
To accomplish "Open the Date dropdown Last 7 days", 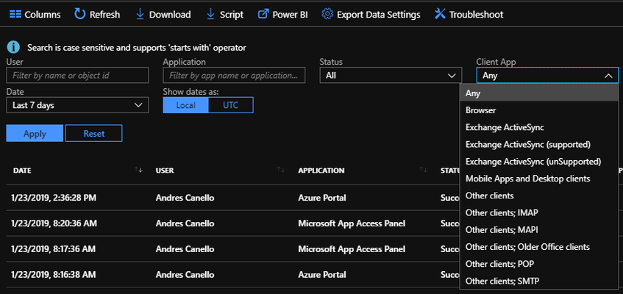I will pyautogui.click(x=77, y=105).
